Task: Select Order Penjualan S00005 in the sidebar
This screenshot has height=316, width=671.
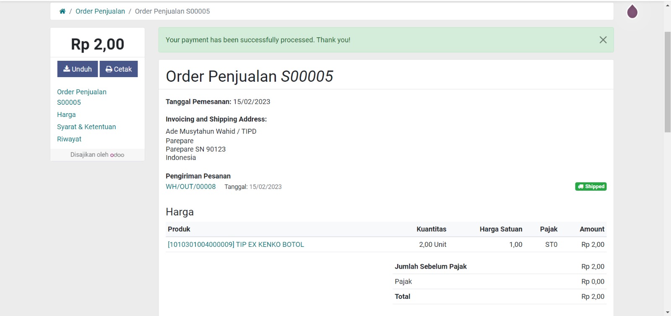Action: (x=81, y=97)
